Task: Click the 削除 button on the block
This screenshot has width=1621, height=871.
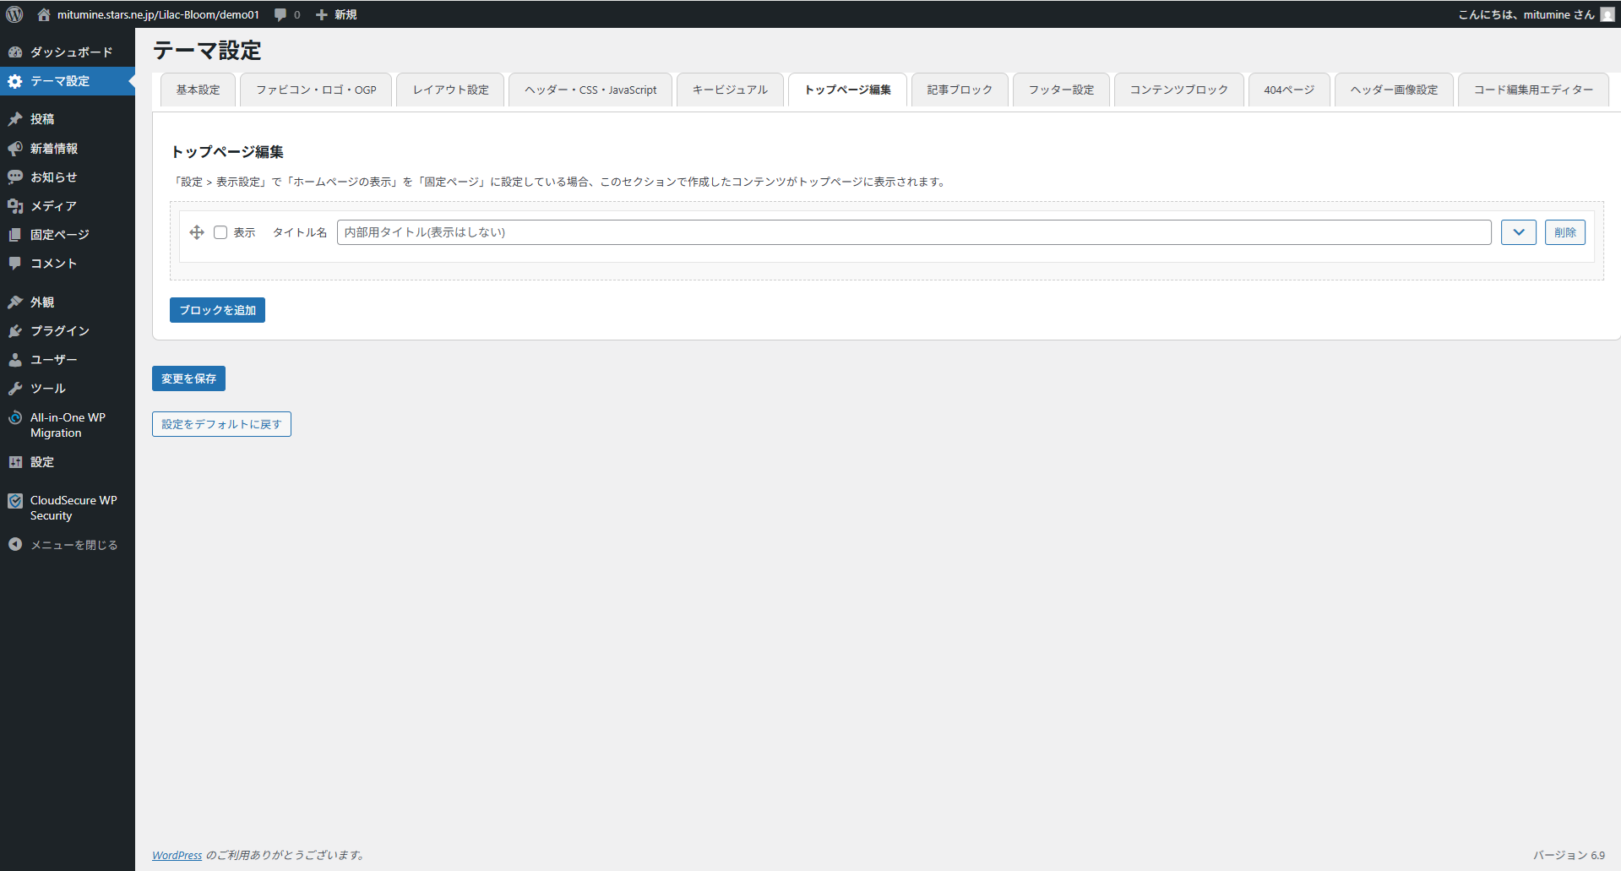Action: click(1564, 232)
